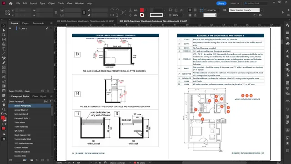The height and width of the screenshot is (164, 291).
Task: Open the Layout menu
Action: (33, 3)
